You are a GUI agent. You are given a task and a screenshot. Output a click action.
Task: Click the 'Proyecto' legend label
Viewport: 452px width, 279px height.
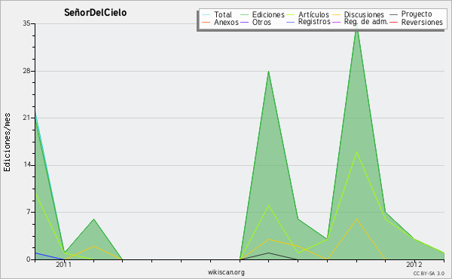click(417, 14)
